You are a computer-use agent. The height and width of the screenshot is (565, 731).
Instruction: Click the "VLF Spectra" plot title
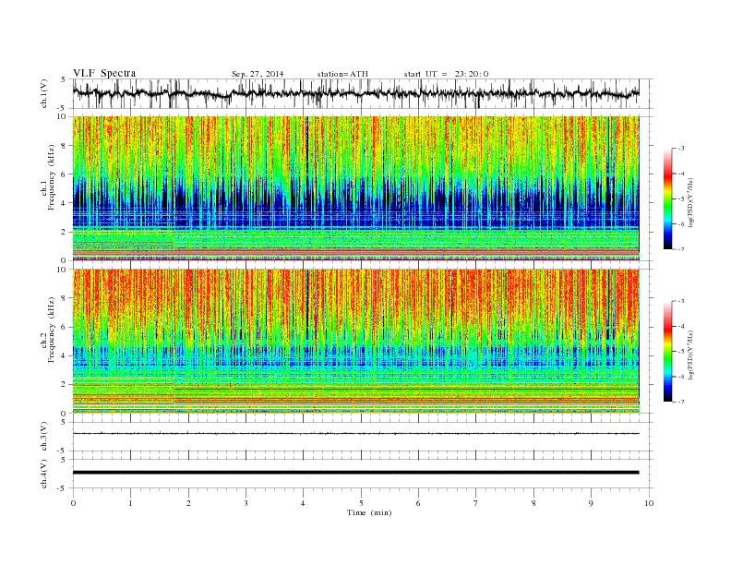pyautogui.click(x=104, y=73)
